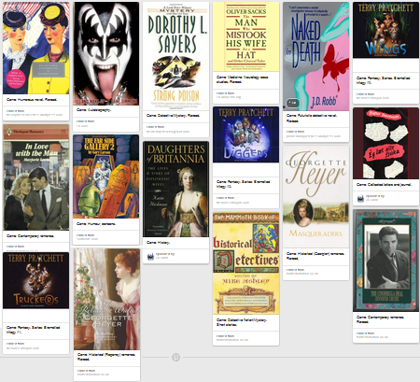Click genre caption under Historical Detectives
The image size is (420, 382).
242,322
